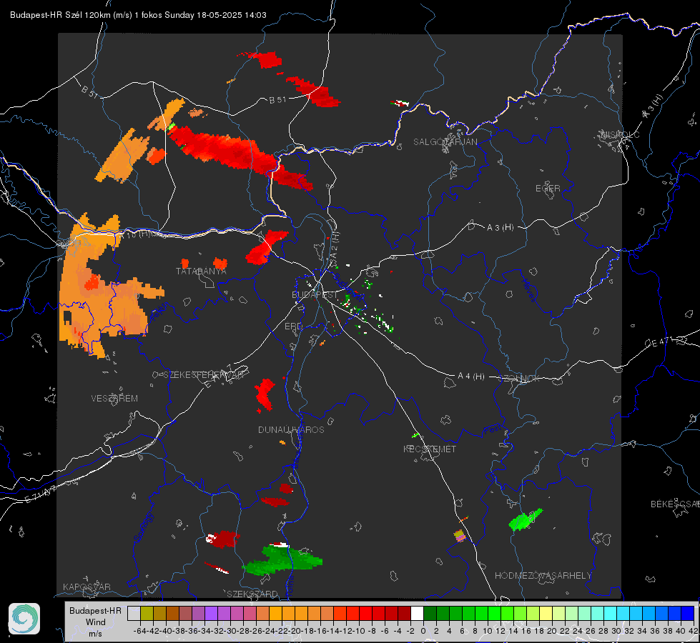Click the legend value label 42
The width and height of the screenshot is (700, 643).
694,631
